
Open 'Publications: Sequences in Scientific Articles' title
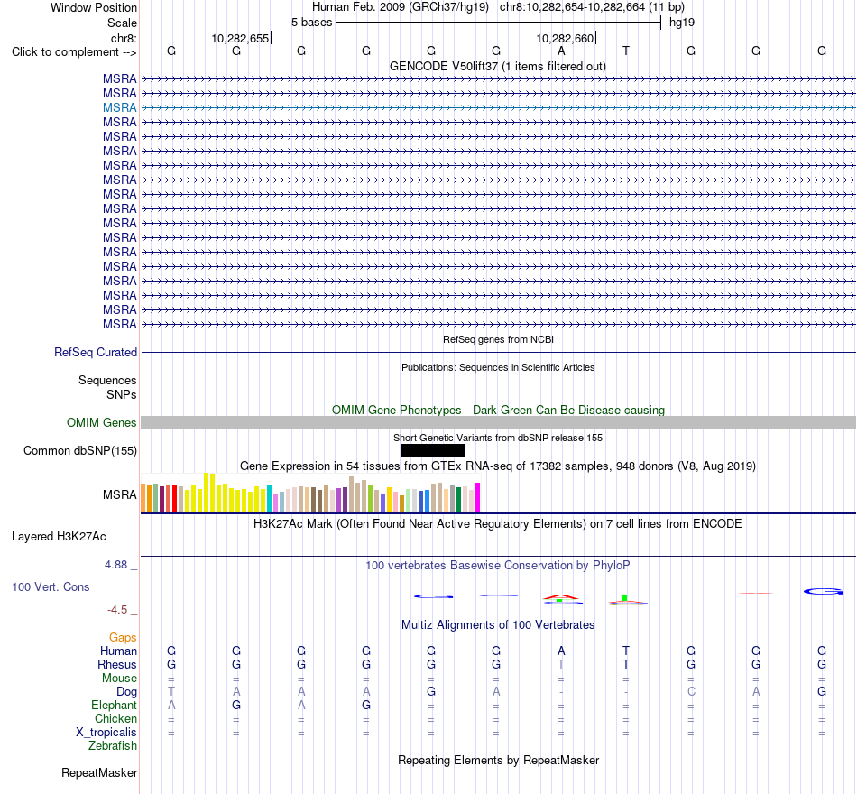(x=498, y=367)
